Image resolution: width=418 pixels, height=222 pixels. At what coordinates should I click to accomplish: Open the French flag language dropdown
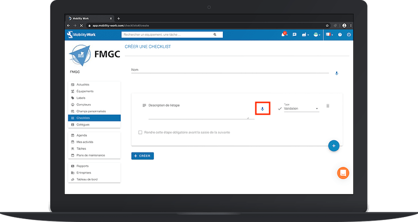tap(329, 34)
